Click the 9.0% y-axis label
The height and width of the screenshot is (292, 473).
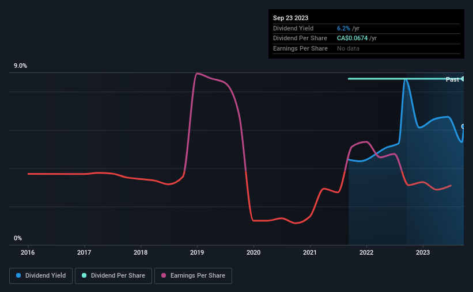[20, 66]
